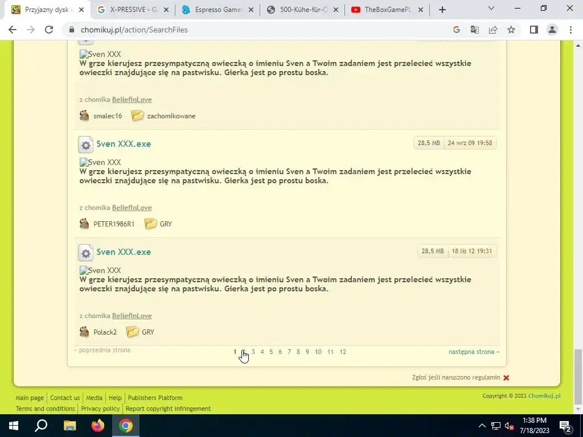Viewport: 583px width, 437px height.
Task: Close the TheBoxGamePL tab
Action: click(421, 10)
